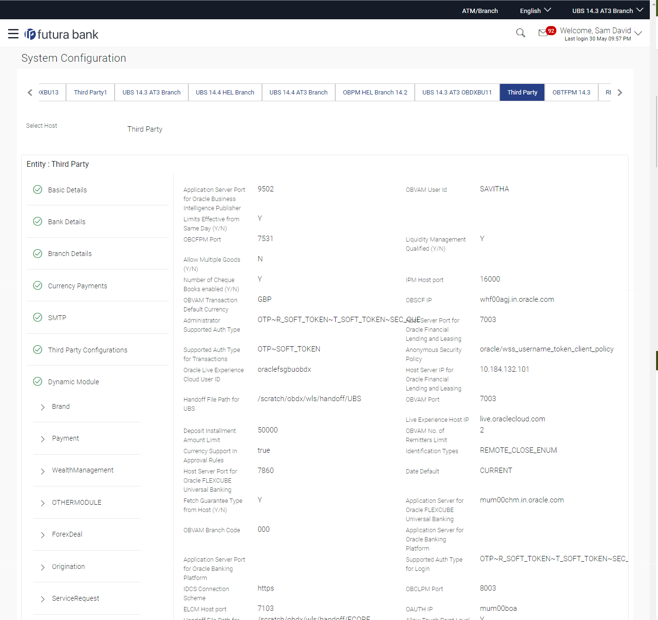Click the Deposit Installment Amount Limit 50000
658x620 pixels.
pyautogui.click(x=268, y=430)
